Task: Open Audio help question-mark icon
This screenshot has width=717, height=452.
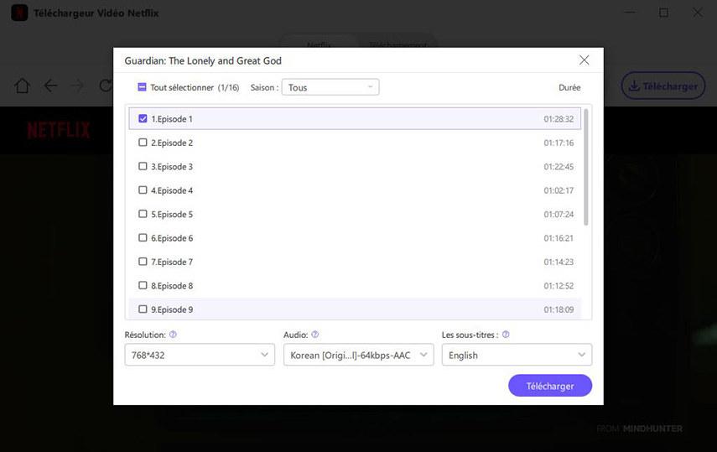Action: [x=315, y=335]
